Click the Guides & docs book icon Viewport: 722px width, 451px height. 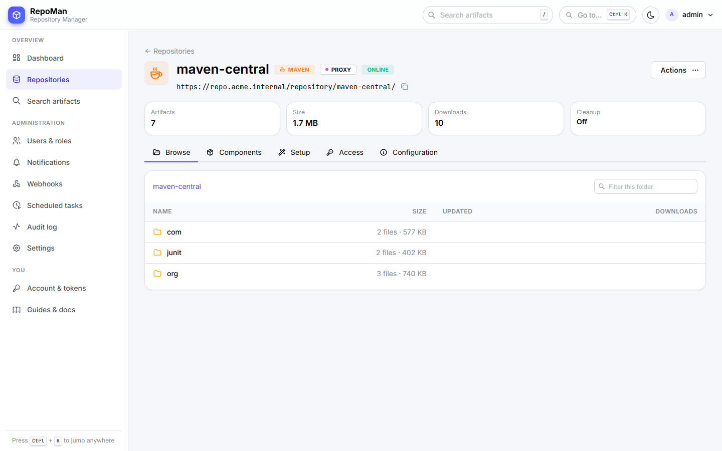pos(17,310)
